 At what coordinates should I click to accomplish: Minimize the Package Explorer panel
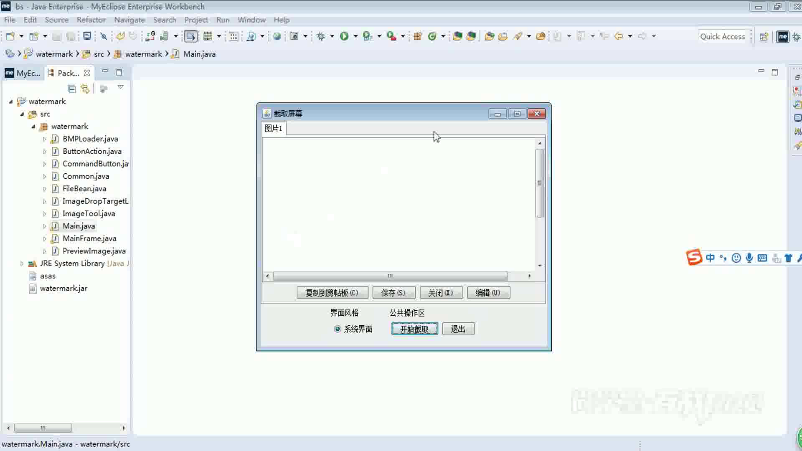click(105, 72)
